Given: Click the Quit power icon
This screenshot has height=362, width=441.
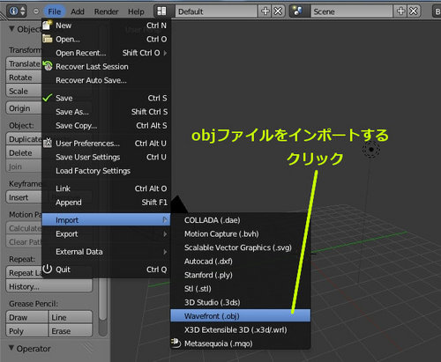Looking at the screenshot, I should click(47, 269).
